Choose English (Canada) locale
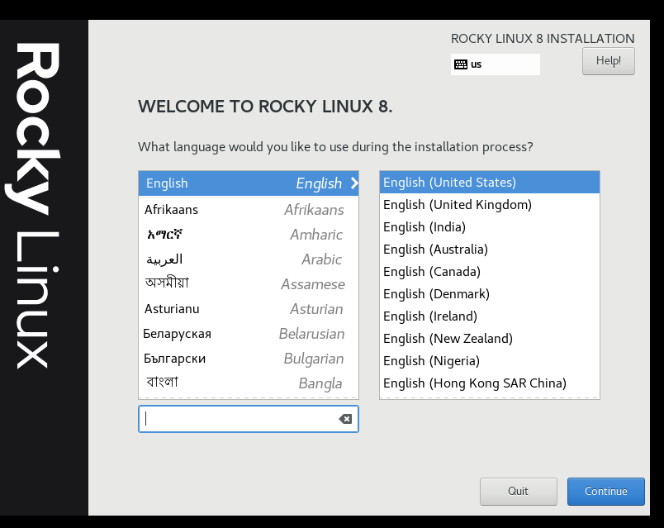 pos(490,272)
